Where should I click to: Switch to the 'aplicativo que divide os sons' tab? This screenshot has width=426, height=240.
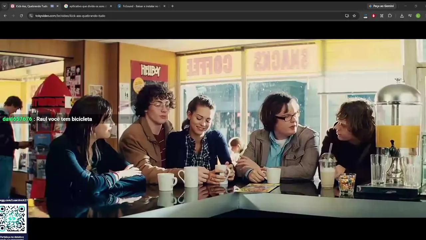point(88,6)
